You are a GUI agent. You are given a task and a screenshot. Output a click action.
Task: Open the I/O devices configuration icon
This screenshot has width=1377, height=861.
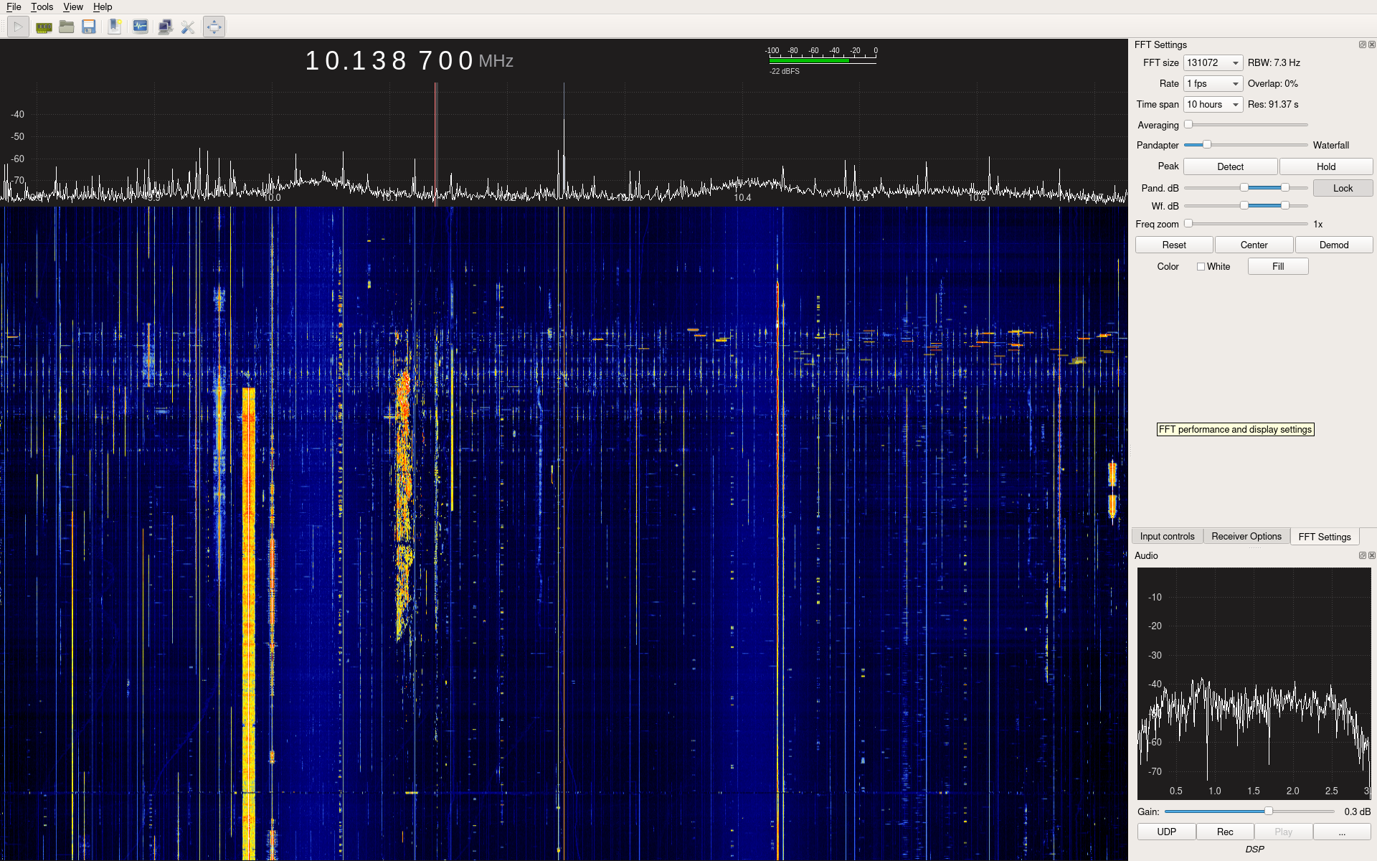(x=44, y=27)
